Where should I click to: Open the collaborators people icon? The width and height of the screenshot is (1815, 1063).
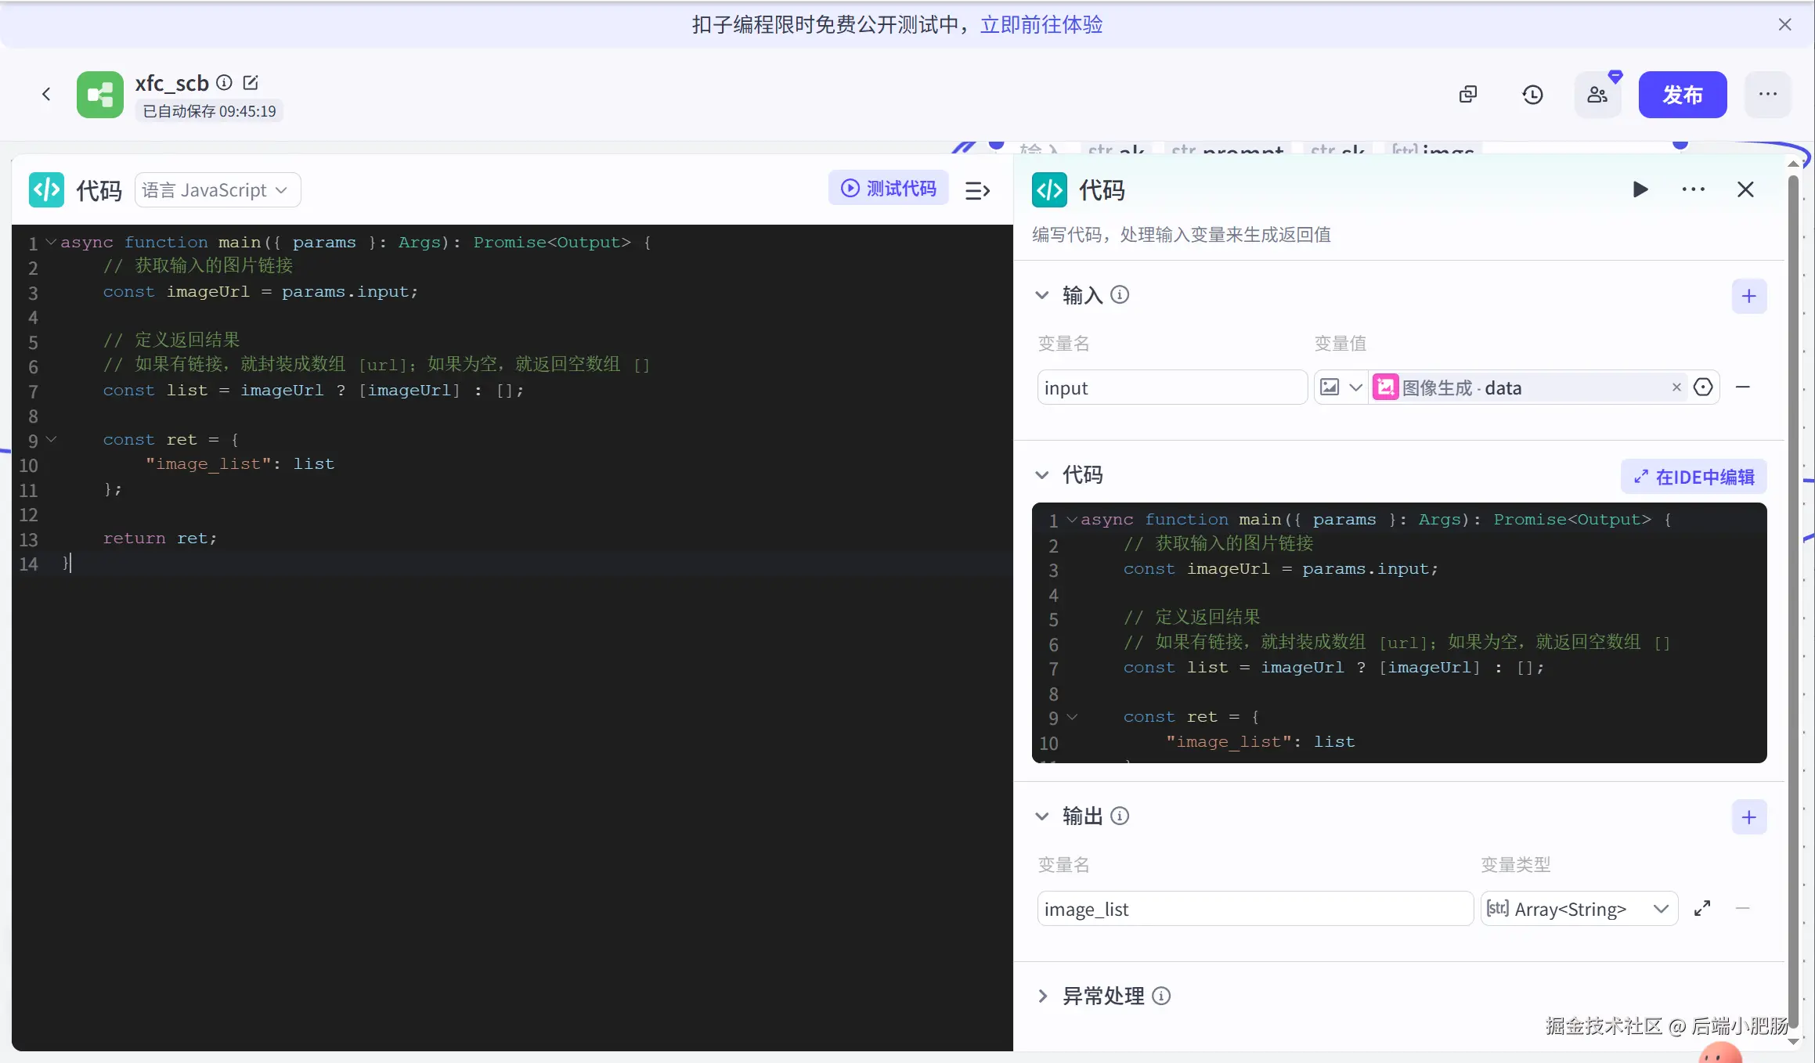[1597, 95]
